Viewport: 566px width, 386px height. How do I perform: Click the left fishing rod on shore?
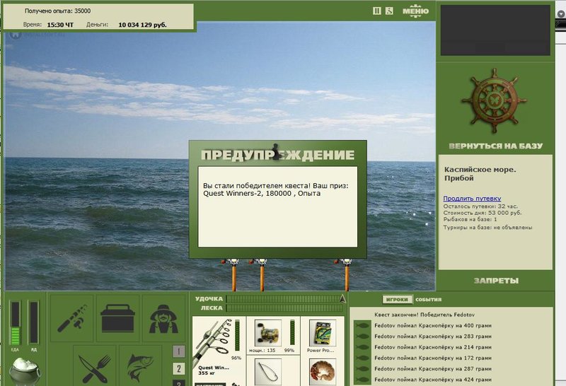click(233, 275)
